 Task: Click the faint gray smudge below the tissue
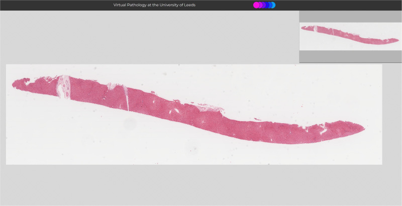(x=130, y=123)
